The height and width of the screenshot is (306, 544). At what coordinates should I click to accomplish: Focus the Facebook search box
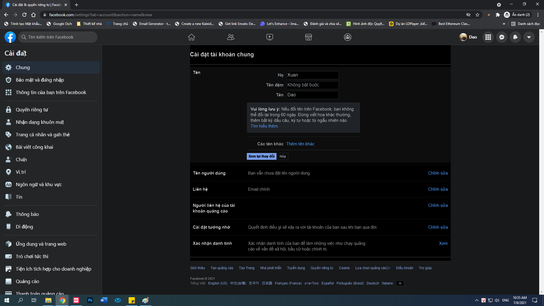(58, 37)
